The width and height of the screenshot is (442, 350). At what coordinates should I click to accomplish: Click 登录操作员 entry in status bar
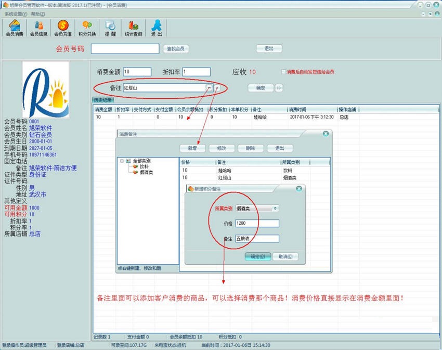click(24, 345)
